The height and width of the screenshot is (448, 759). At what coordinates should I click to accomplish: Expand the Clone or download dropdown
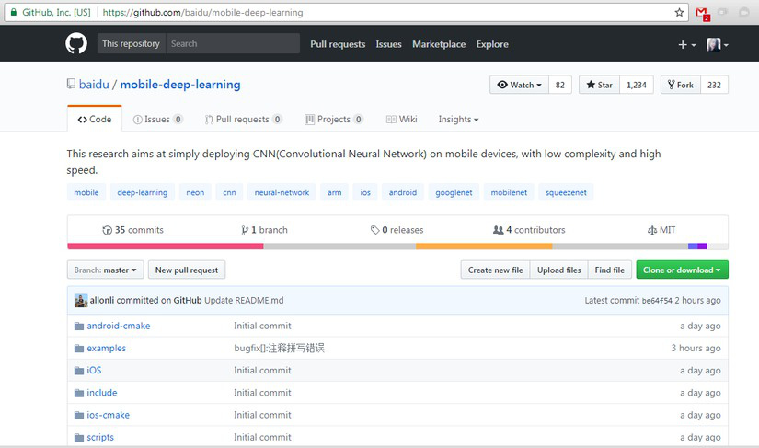pos(682,270)
